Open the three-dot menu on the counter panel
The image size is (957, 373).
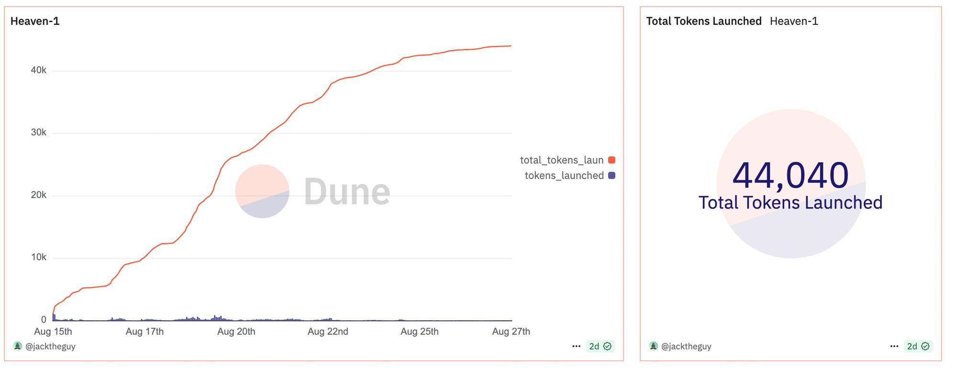(894, 346)
